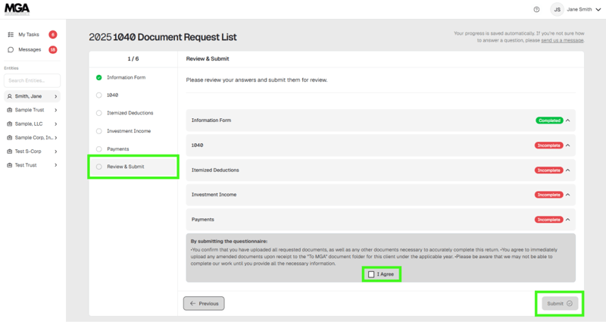Image resolution: width=606 pixels, height=322 pixels.
Task: Select the Investment Income step circle
Action: (99, 131)
